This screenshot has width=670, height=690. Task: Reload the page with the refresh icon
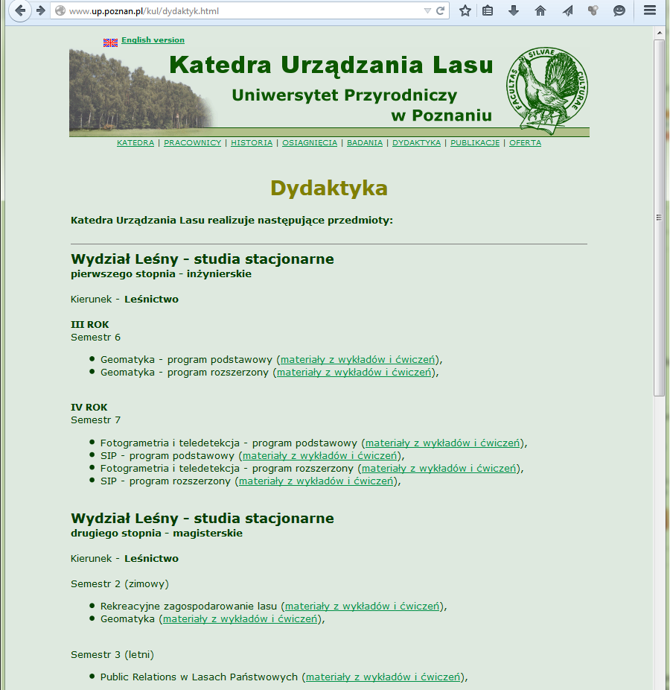[440, 11]
